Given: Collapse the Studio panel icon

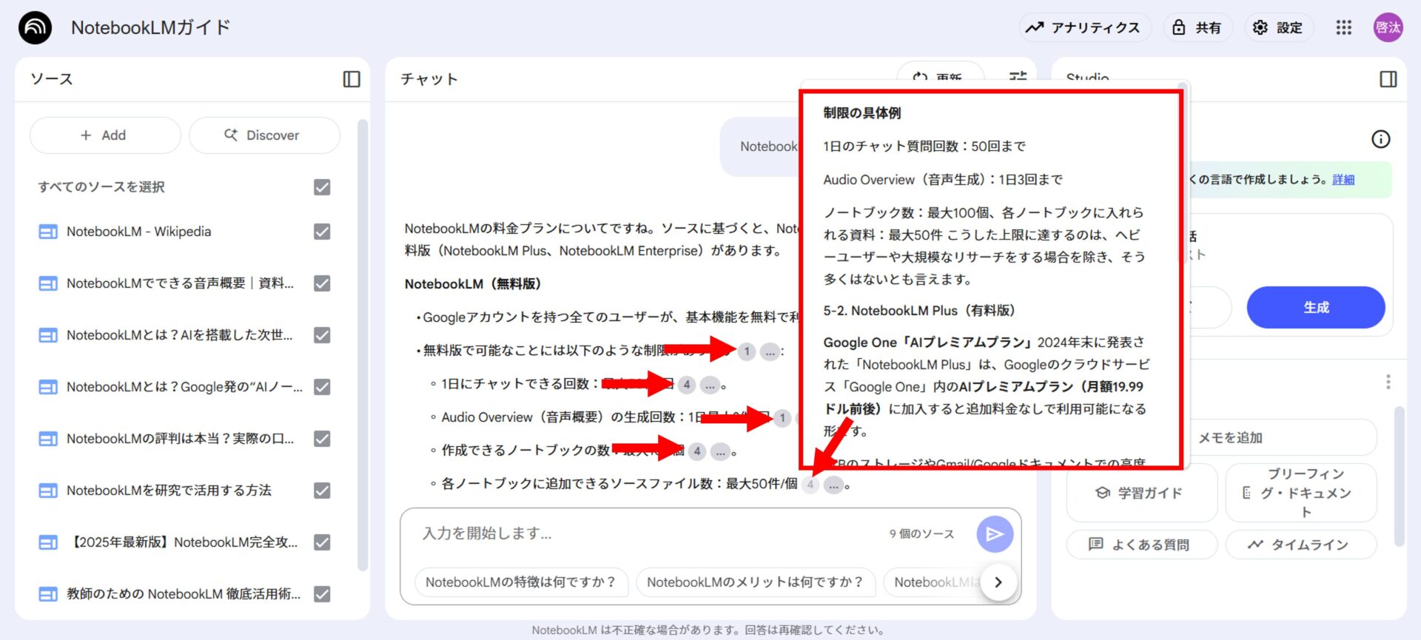Looking at the screenshot, I should (1388, 79).
